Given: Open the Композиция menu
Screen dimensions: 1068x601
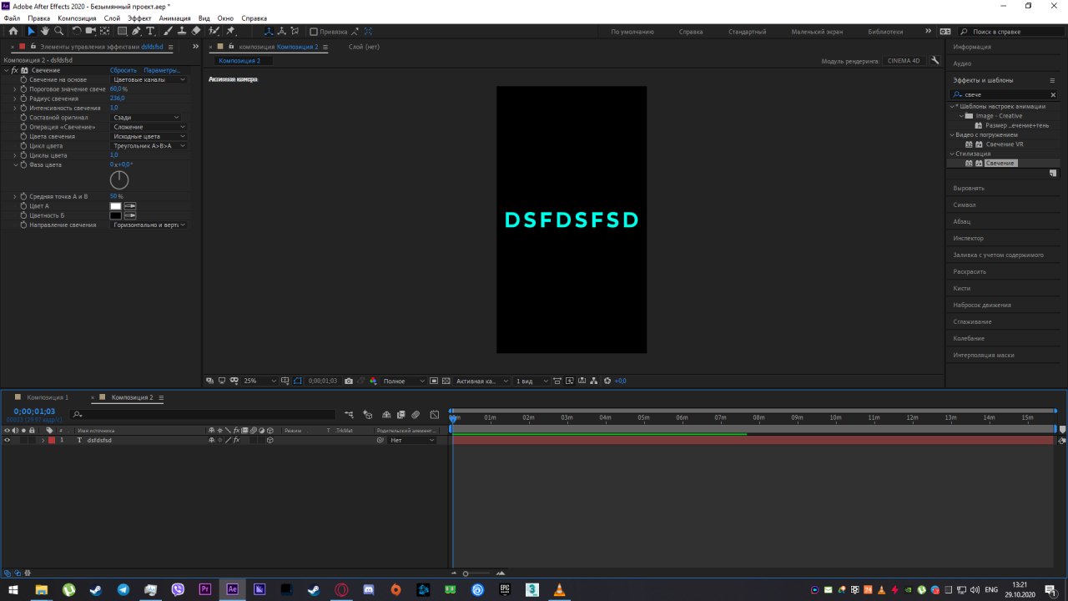Looking at the screenshot, I should coord(77,18).
